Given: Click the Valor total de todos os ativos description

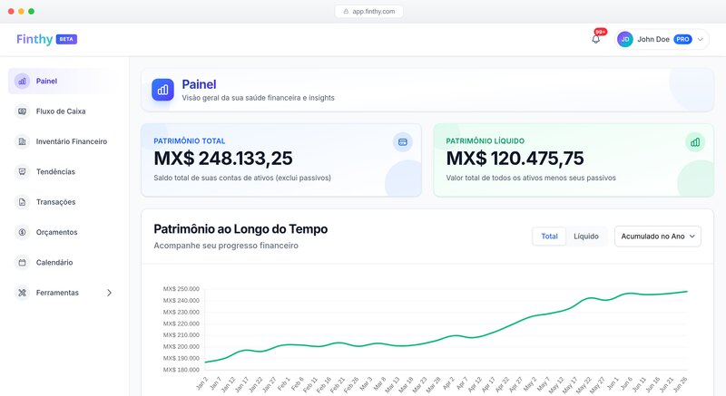Looking at the screenshot, I should (531, 178).
